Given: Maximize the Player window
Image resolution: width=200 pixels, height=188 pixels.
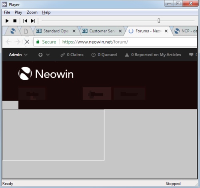Looking at the screenshot, I should coord(178,4).
